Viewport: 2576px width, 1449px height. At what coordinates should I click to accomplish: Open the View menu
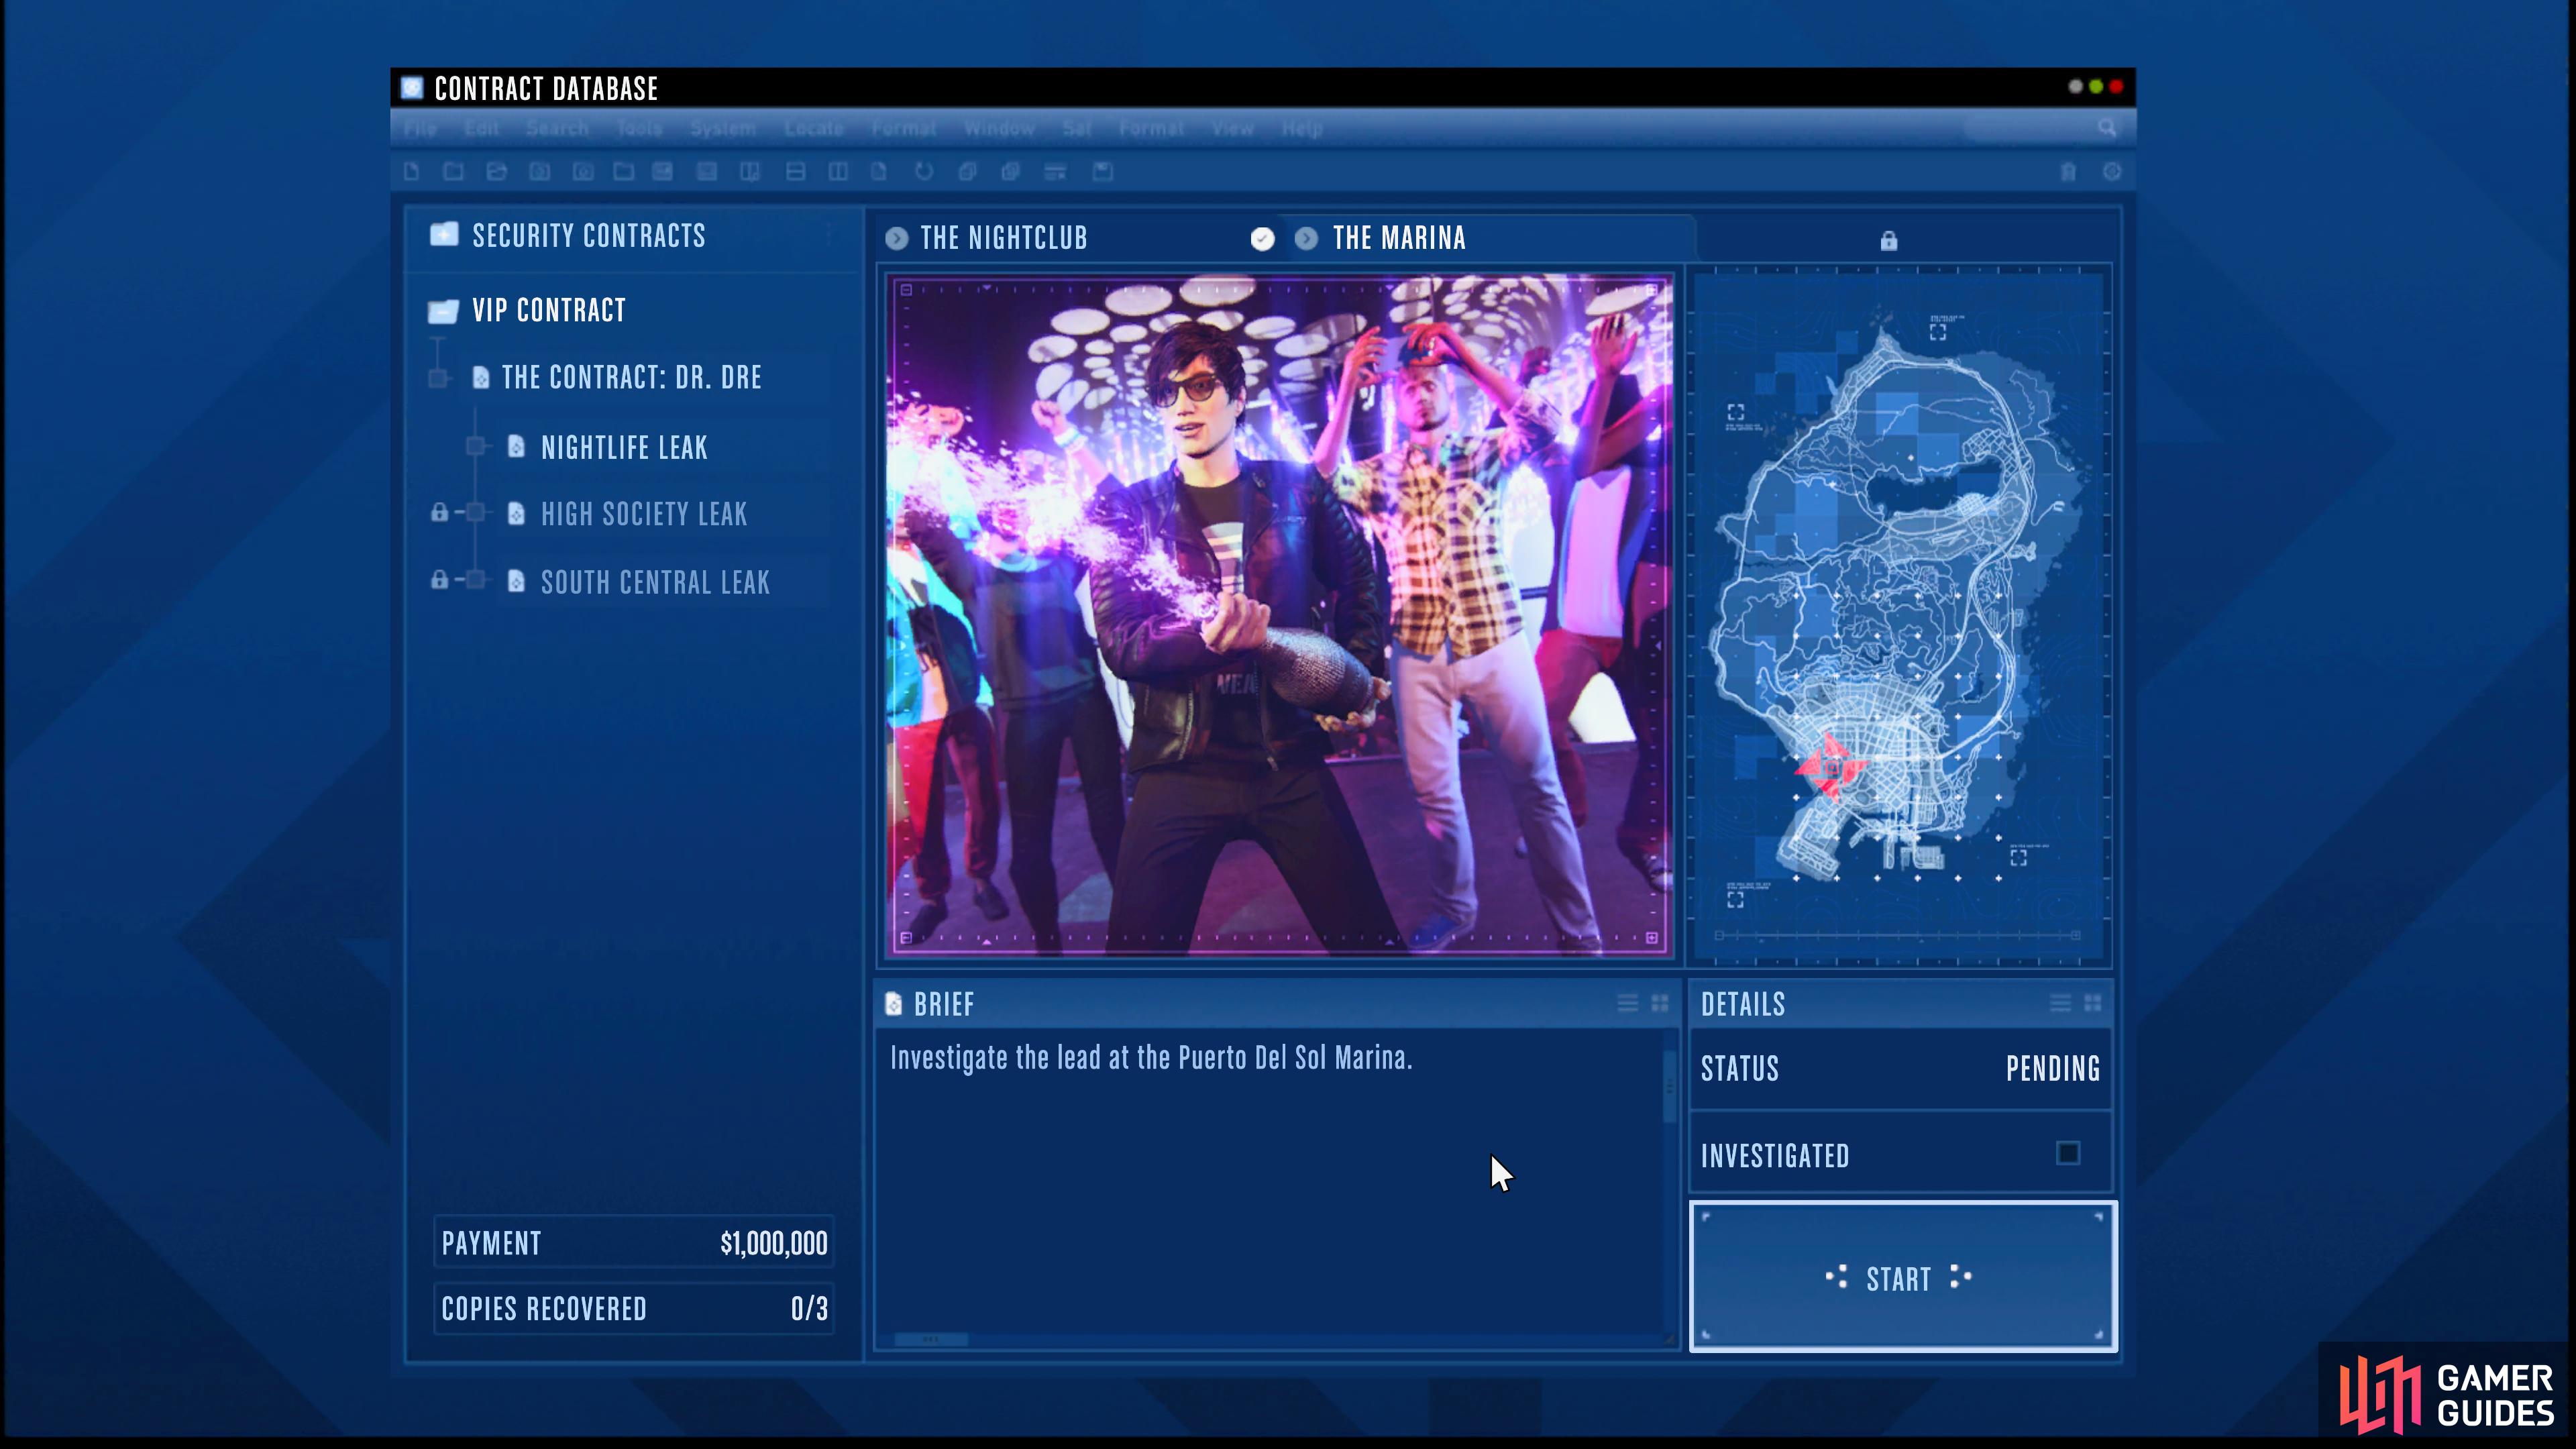(1232, 128)
